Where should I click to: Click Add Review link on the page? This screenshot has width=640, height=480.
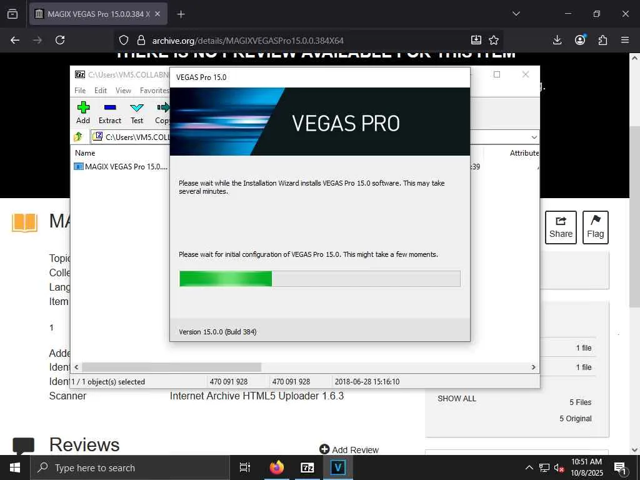click(x=349, y=449)
